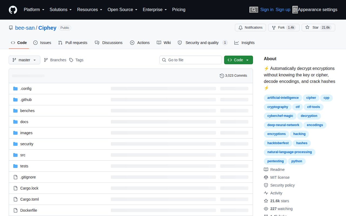Switch to the Discussions tab
This screenshot has width=346, height=216.
(x=109, y=43)
